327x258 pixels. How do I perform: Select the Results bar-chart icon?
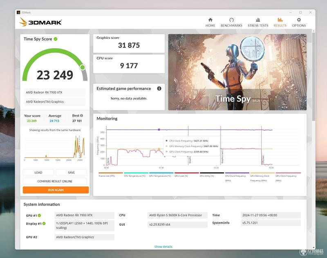[280, 20]
